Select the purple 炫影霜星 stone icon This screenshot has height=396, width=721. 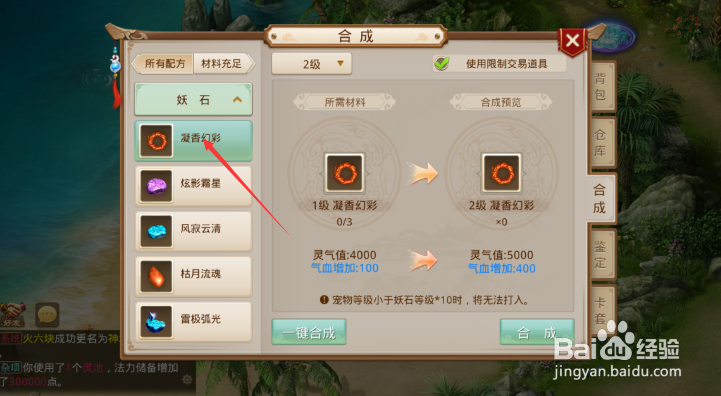156,186
